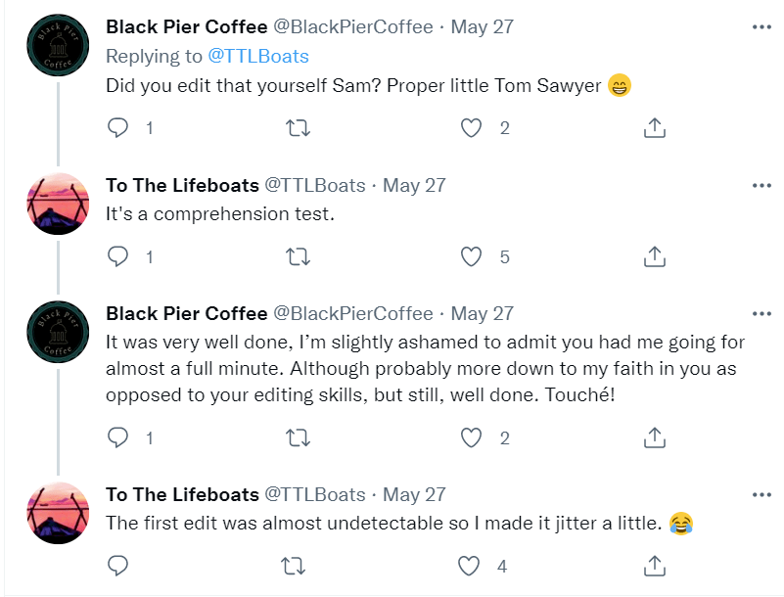The width and height of the screenshot is (784, 597).
Task: Like the jitter edit tweet
Action: coord(472,566)
